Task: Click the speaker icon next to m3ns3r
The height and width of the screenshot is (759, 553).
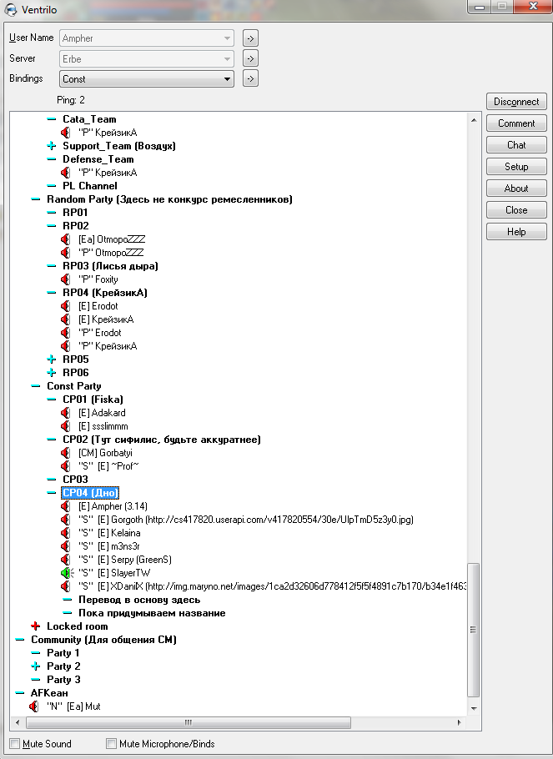Action: point(65,546)
